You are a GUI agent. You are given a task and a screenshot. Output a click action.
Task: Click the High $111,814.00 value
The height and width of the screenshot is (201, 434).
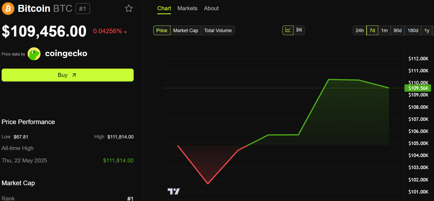121,137
